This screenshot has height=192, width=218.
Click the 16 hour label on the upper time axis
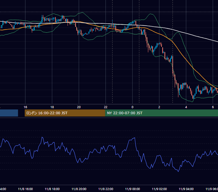(25, 107)
